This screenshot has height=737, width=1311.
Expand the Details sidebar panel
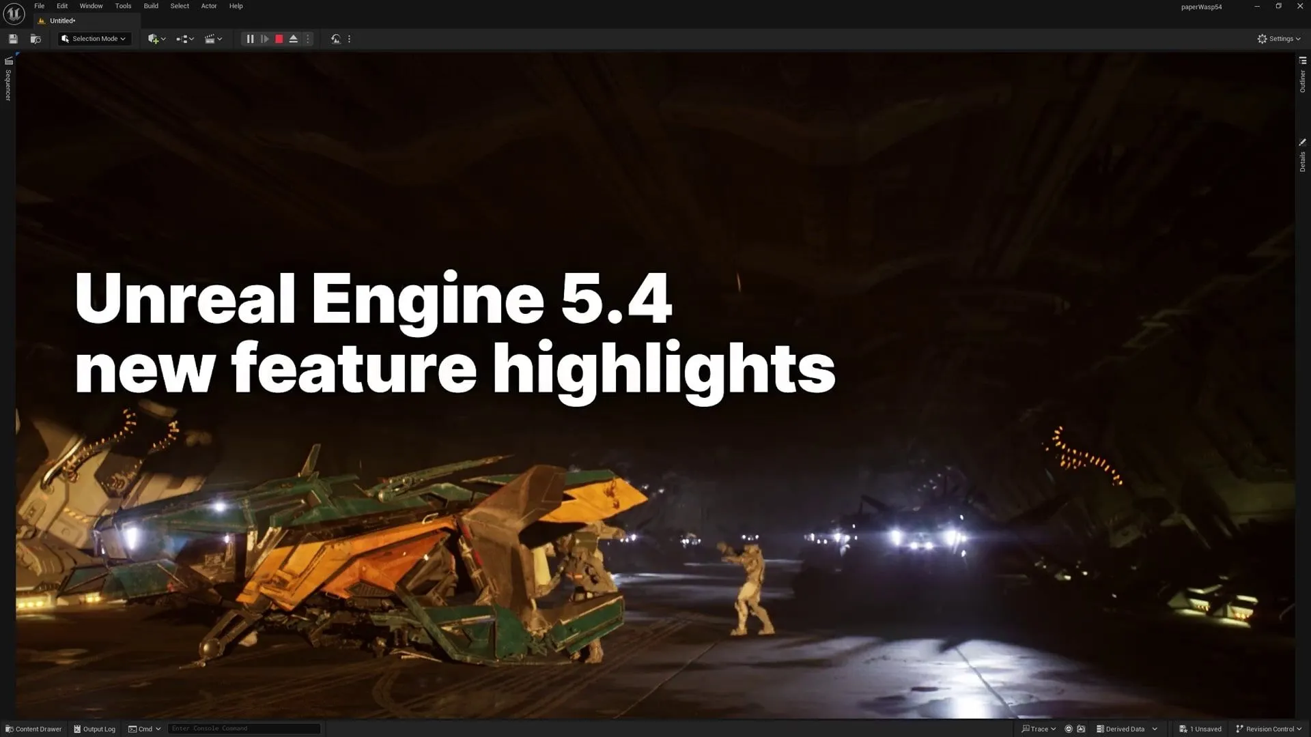pos(1302,156)
